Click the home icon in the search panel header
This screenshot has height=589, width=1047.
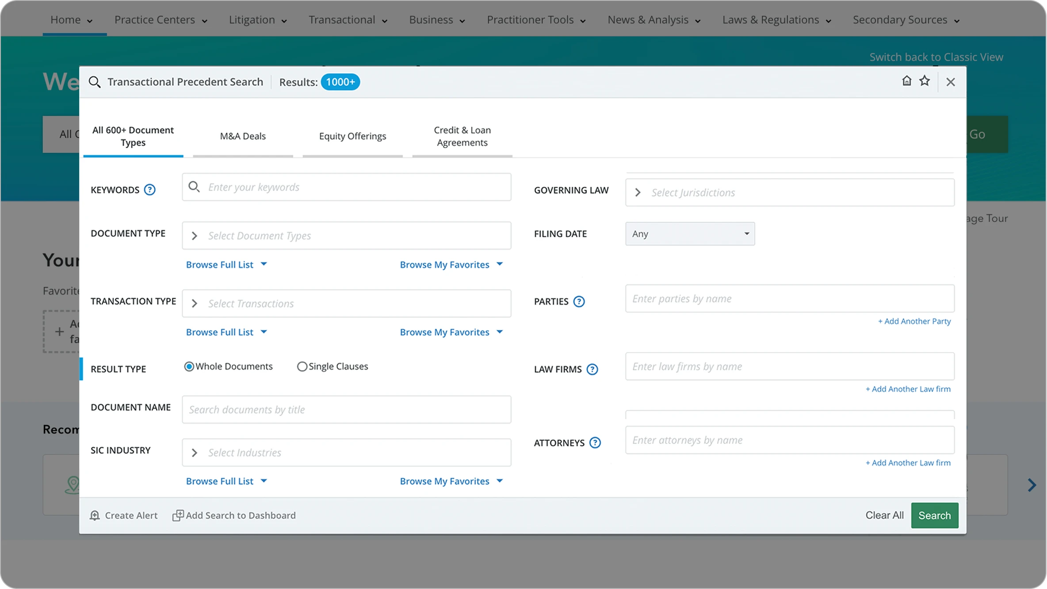tap(907, 81)
